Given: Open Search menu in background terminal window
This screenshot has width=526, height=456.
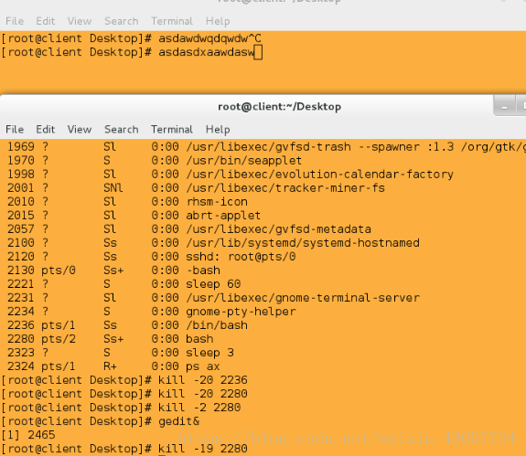Looking at the screenshot, I should click(121, 21).
